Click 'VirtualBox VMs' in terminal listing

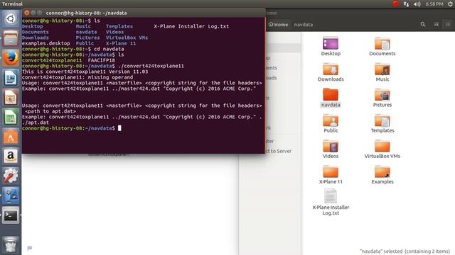[x=127, y=38]
